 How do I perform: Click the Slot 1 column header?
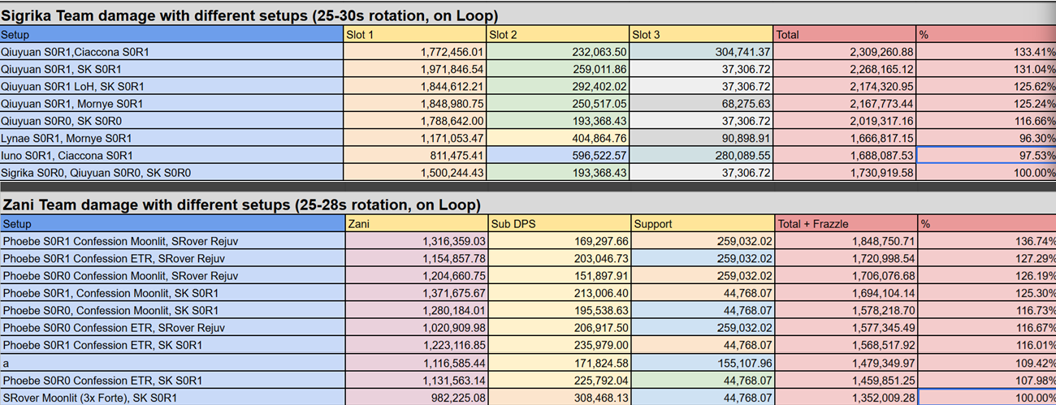[415, 35]
